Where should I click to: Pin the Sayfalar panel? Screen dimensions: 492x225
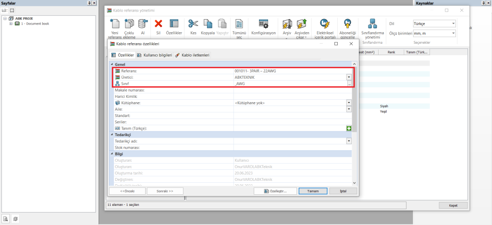point(89,3)
